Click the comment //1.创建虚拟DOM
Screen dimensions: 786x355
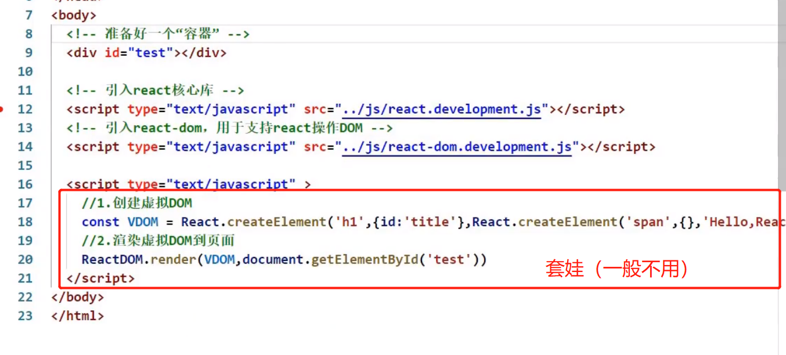tap(137, 203)
